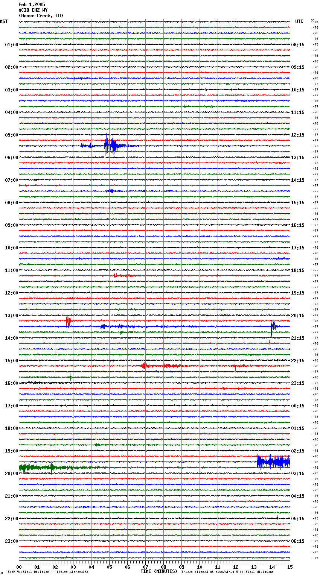Select the 15:00 MST hour label
Viewport: 320px width, 577px height.
12,361
